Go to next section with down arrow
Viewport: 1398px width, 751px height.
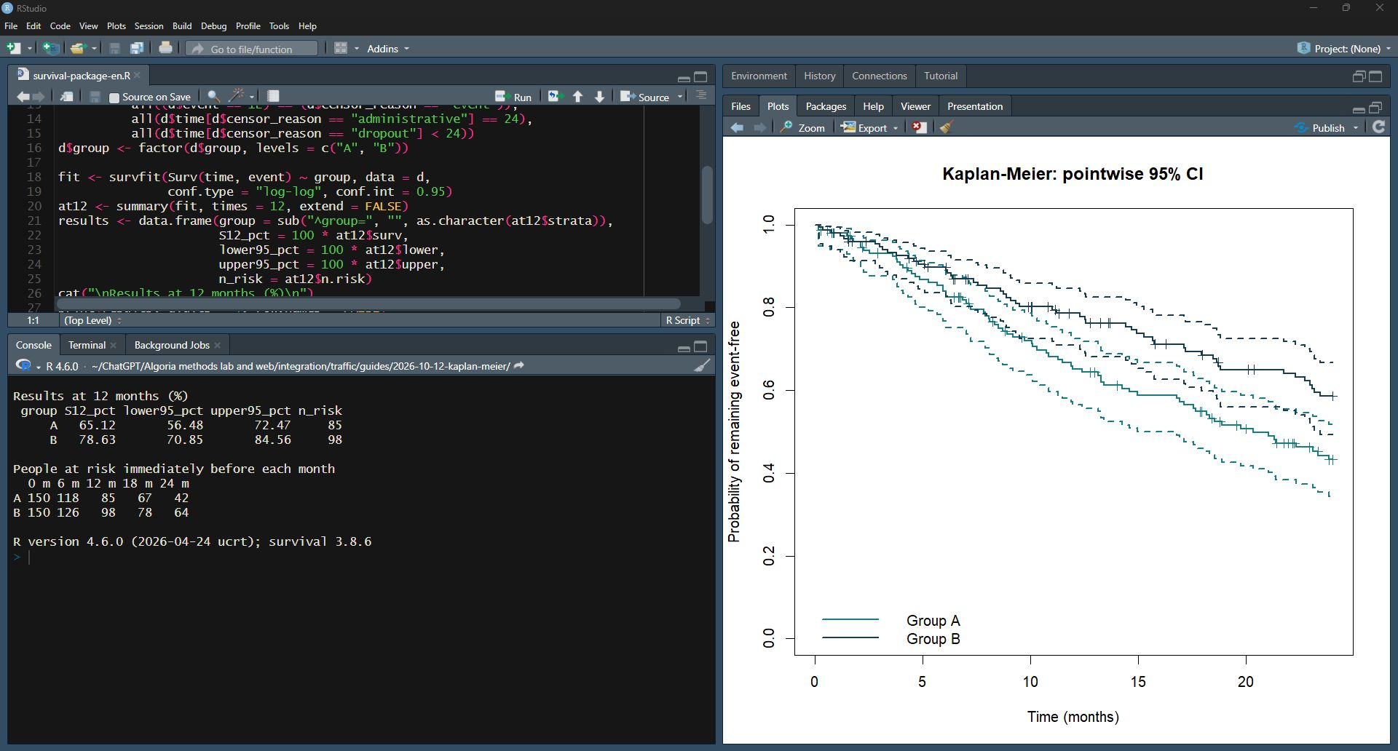[600, 96]
